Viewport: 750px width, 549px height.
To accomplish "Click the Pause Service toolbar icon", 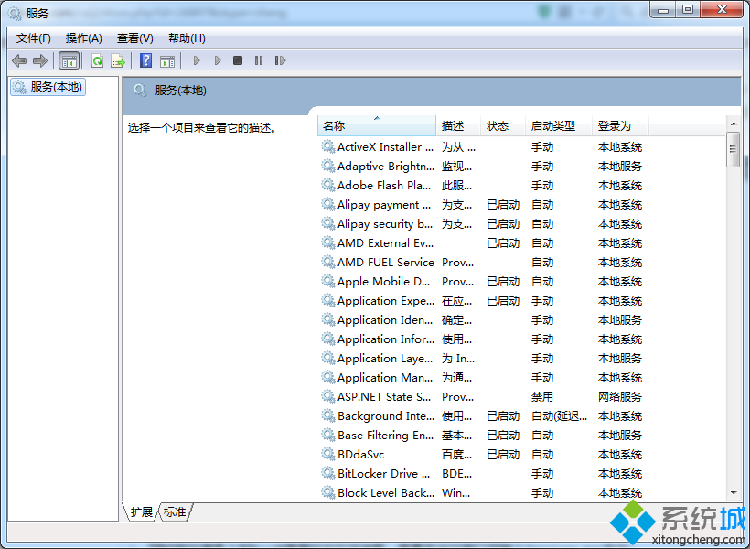I will pos(259,60).
